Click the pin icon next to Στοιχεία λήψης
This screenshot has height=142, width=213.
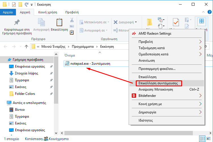(x=51, y=73)
